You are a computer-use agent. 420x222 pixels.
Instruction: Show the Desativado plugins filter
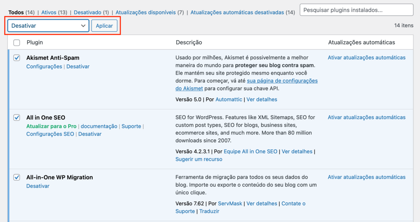coord(87,12)
